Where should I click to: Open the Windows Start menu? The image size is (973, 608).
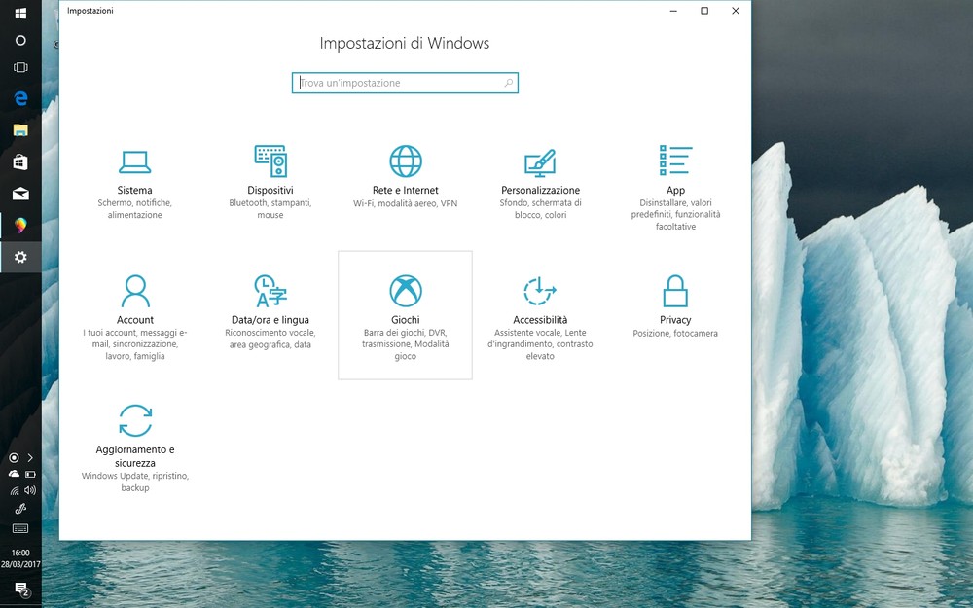[x=20, y=13]
